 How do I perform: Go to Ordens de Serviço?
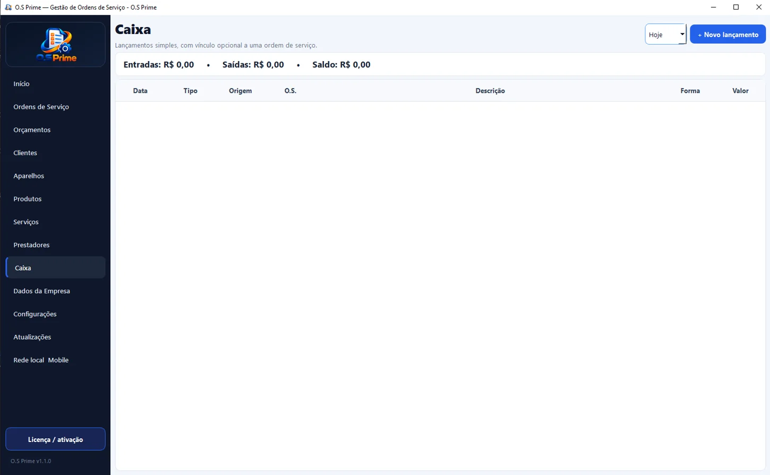pyautogui.click(x=55, y=107)
